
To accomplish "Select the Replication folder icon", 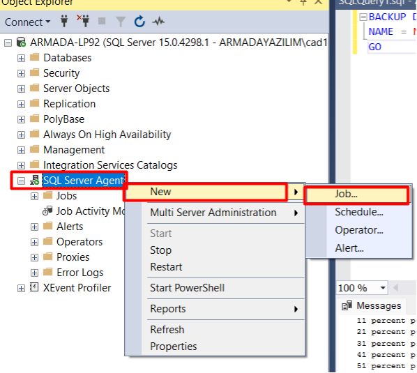I will [x=35, y=103].
